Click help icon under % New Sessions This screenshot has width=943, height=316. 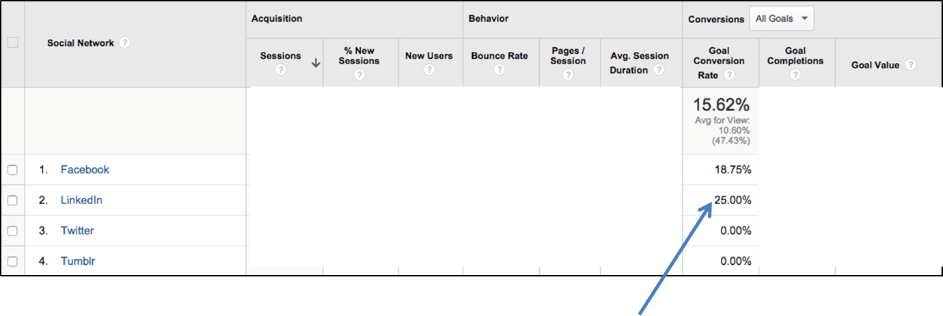pos(359,75)
